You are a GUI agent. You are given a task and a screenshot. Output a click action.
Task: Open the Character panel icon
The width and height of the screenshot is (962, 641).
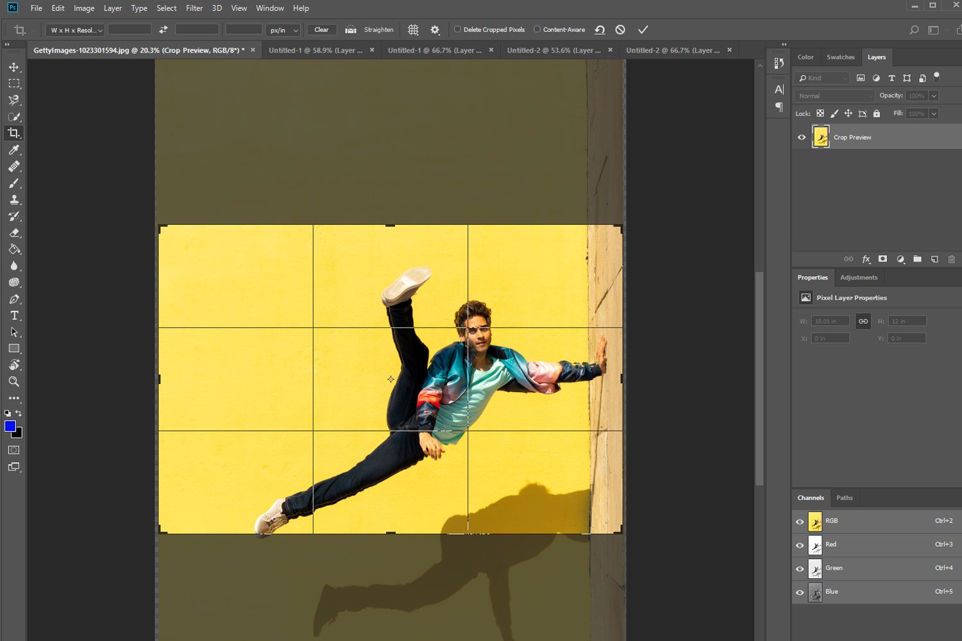(x=779, y=89)
